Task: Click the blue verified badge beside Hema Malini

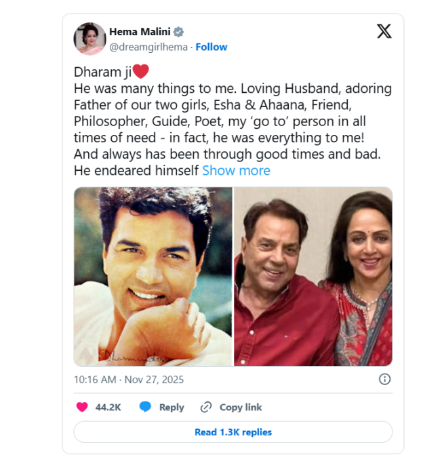Action: (x=178, y=32)
